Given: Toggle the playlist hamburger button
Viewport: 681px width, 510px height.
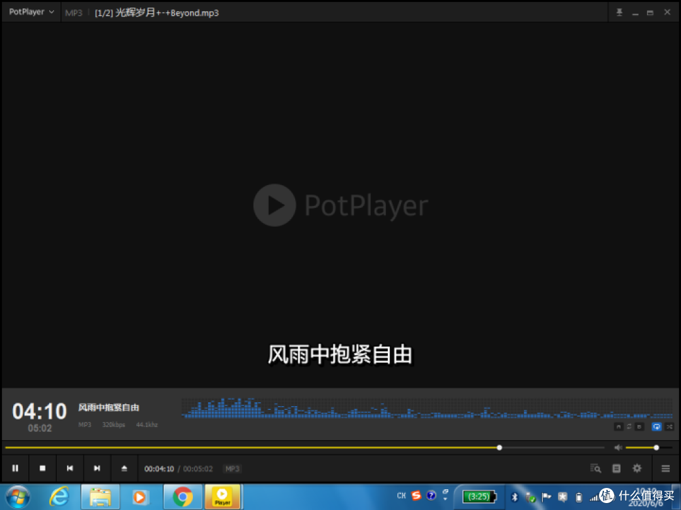Looking at the screenshot, I should pos(665,468).
